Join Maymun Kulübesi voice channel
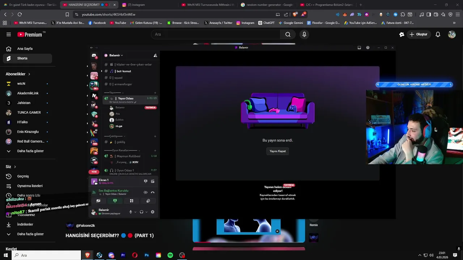Image resolution: width=463 pixels, height=260 pixels. point(130,156)
